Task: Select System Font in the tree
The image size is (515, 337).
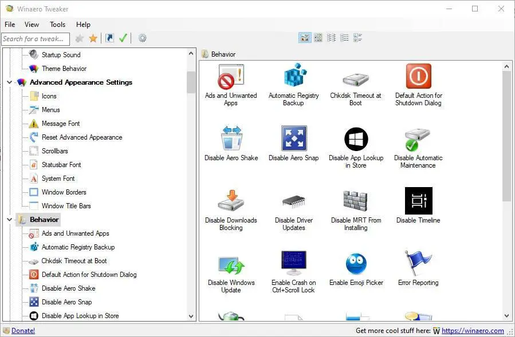Action: click(58, 179)
